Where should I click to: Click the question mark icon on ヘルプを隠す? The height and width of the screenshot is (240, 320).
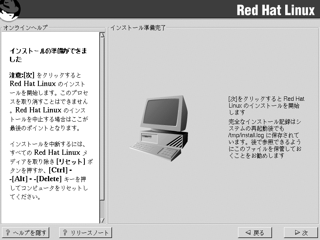(8, 233)
